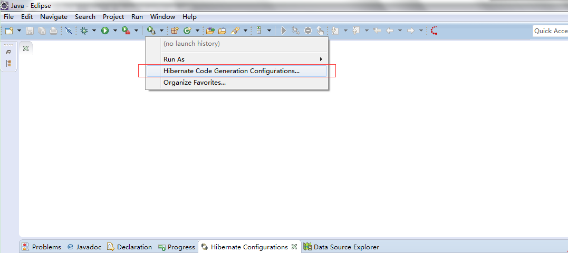The height and width of the screenshot is (253, 568).
Task: Click the Last Edit Location arrow icon
Action: pyautogui.click(x=377, y=31)
